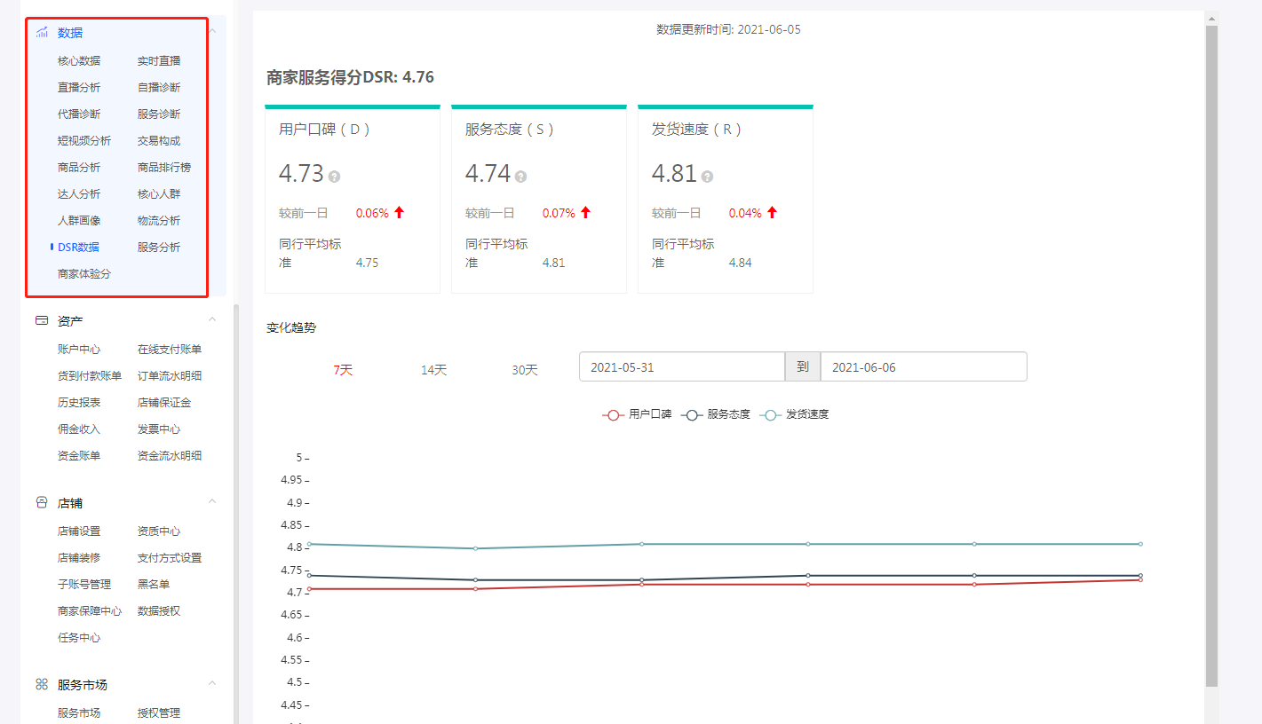Open 数据授权 menu item
Image resolution: width=1262 pixels, height=724 pixels.
point(159,611)
